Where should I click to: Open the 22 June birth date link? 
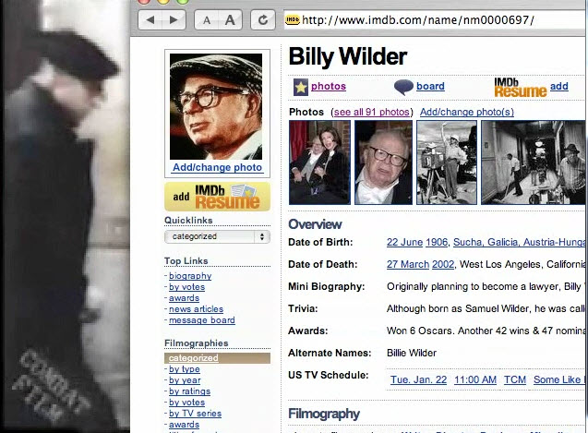click(x=404, y=243)
